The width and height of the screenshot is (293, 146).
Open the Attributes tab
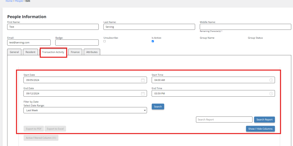tap(92, 52)
